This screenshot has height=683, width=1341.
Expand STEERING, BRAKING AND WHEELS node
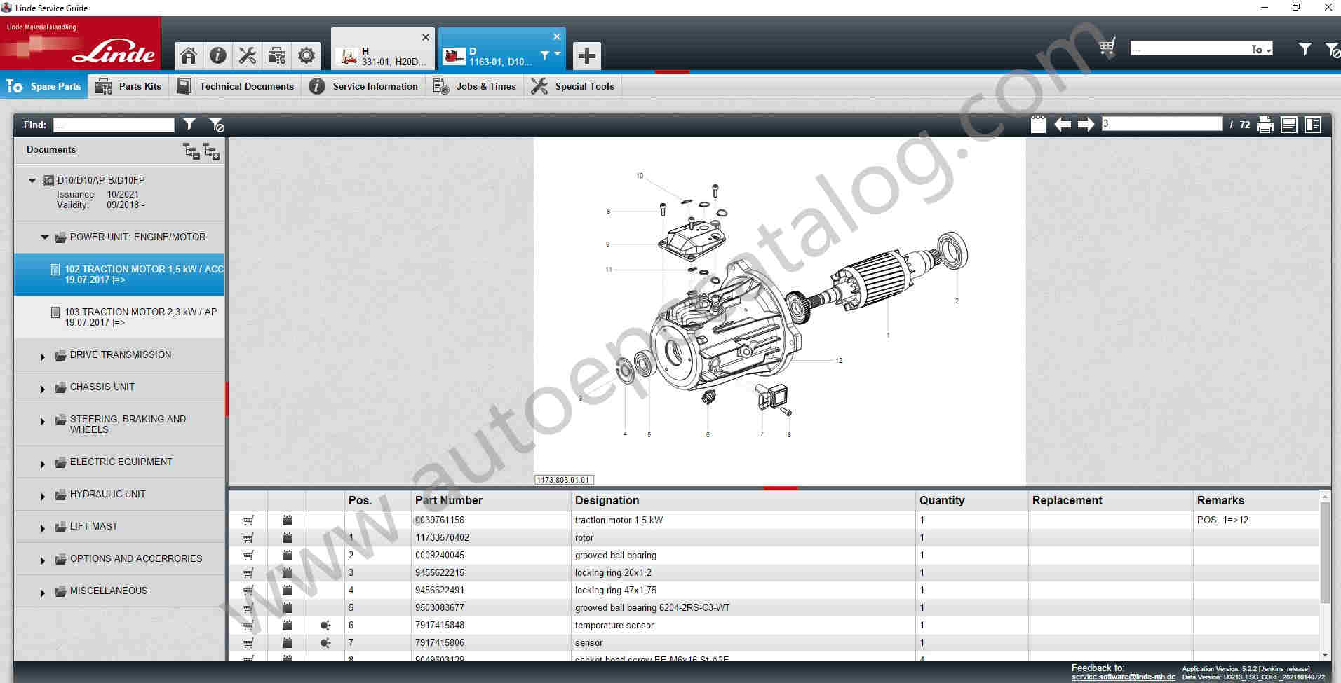pyautogui.click(x=42, y=421)
